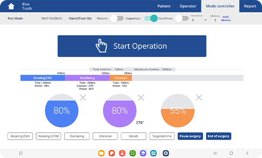The image size is (262, 158).
Task: Click the 18:07 03/28/23 timestamp
Action: (x=52, y=18)
